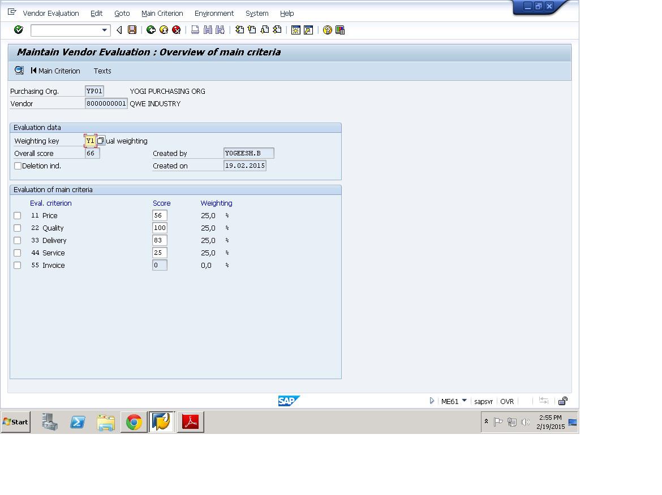Click the yellow Exit arrow icon
Screen dimensions: 662x495
pos(164,30)
